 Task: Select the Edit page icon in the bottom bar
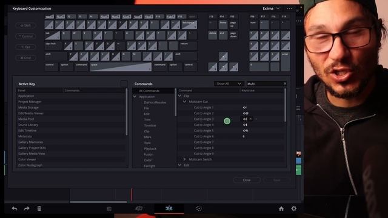[169, 208]
